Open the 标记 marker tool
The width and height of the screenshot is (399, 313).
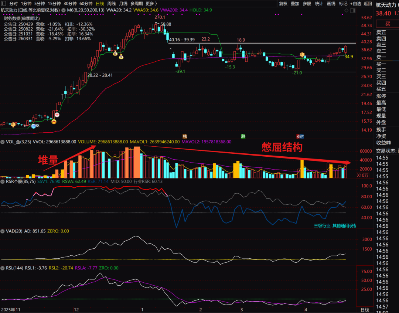[343, 4]
